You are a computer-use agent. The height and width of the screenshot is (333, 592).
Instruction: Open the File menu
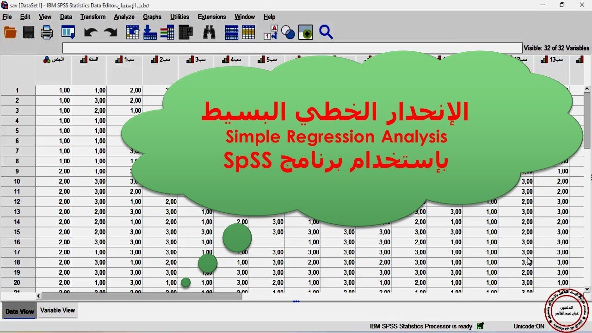point(7,17)
